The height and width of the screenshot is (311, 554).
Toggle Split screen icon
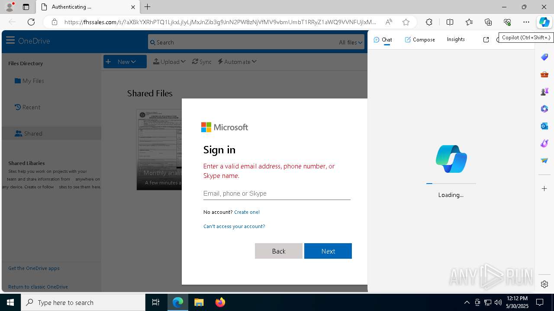(x=450, y=22)
